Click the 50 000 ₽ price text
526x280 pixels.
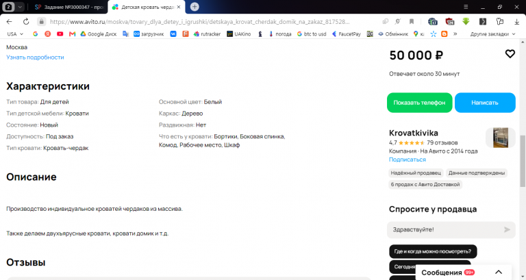[x=416, y=55]
